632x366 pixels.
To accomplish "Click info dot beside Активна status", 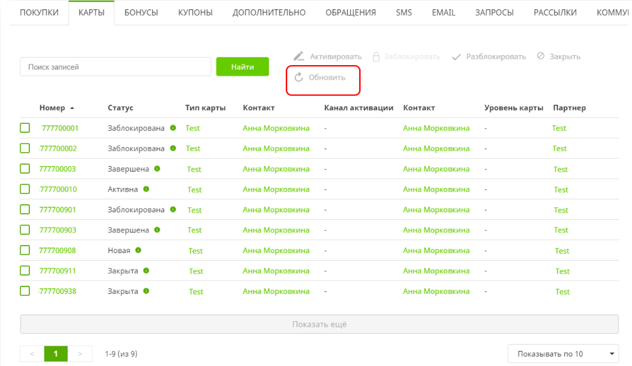I will (x=146, y=189).
